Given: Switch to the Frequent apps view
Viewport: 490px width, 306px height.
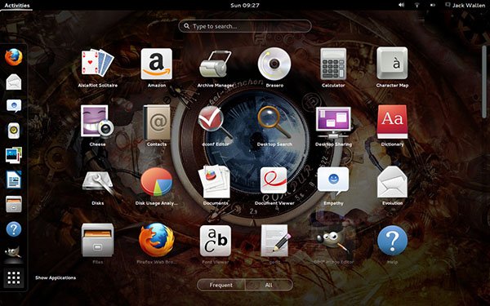Looking at the screenshot, I should coord(221,285).
